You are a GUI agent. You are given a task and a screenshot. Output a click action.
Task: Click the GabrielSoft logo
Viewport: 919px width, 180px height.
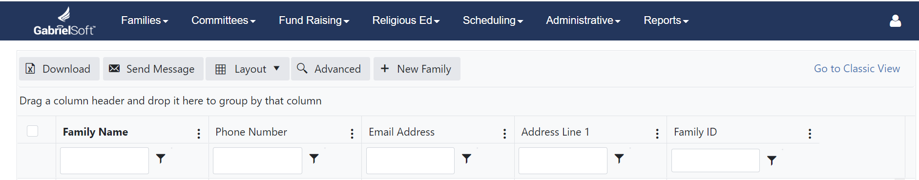click(64, 21)
